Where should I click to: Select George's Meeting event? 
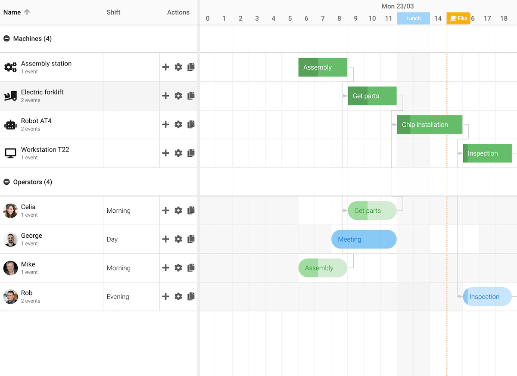[364, 239]
